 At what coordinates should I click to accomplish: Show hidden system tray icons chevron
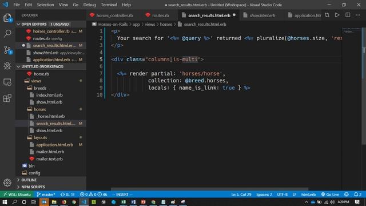(x=307, y=202)
